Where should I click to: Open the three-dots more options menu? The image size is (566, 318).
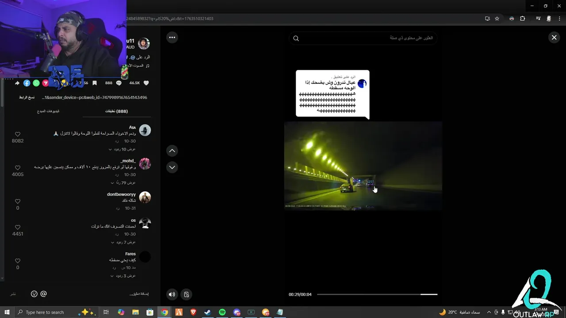click(x=172, y=38)
